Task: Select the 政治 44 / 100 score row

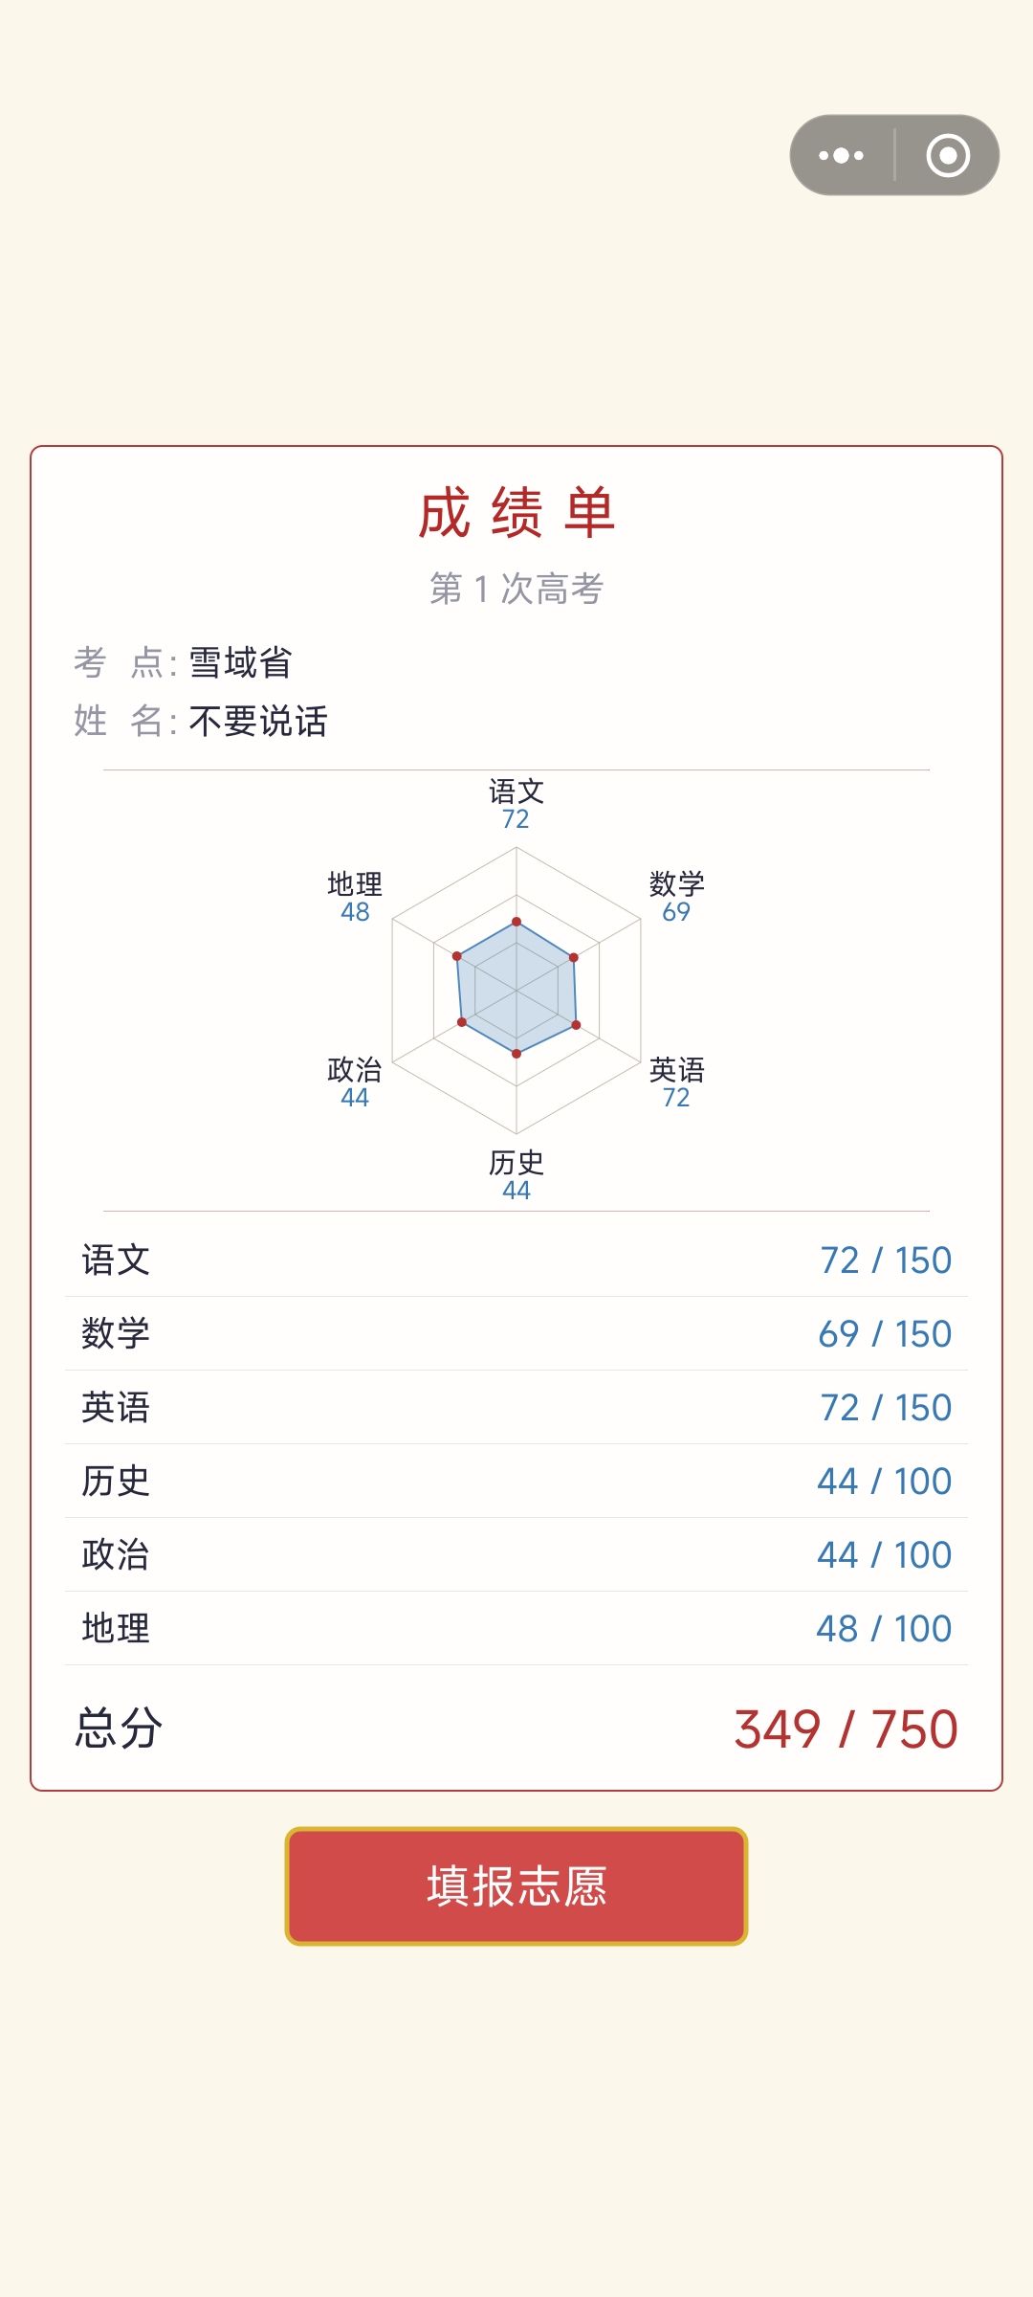Action: (x=516, y=1555)
